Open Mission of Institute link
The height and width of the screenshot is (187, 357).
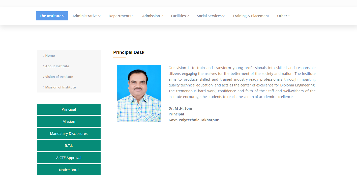pyautogui.click(x=60, y=87)
